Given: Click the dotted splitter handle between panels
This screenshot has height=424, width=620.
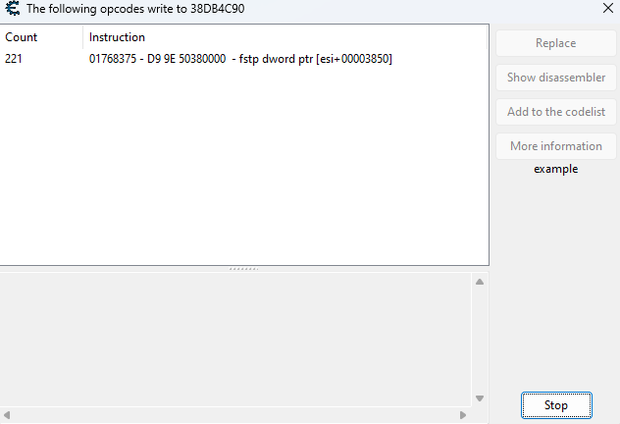Looking at the screenshot, I should (x=243, y=268).
